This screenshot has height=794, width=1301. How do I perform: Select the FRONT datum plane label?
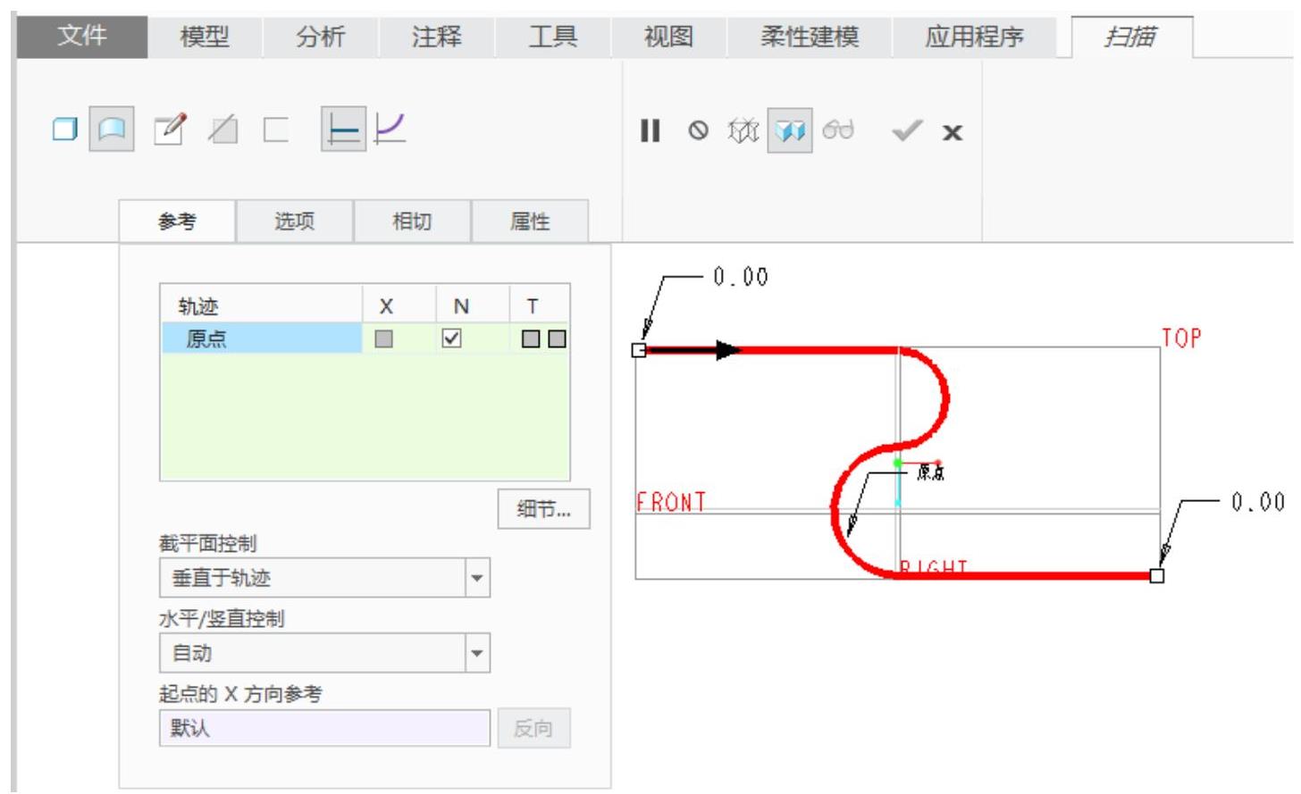pos(671,502)
